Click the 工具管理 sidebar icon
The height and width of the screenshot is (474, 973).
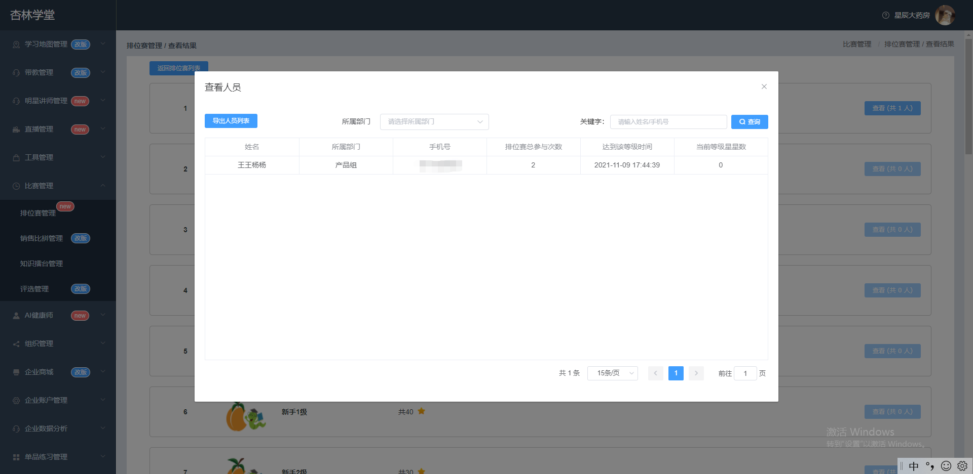tap(16, 158)
